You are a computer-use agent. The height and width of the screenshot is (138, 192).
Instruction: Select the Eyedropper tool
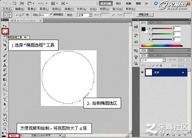(x=5, y=50)
